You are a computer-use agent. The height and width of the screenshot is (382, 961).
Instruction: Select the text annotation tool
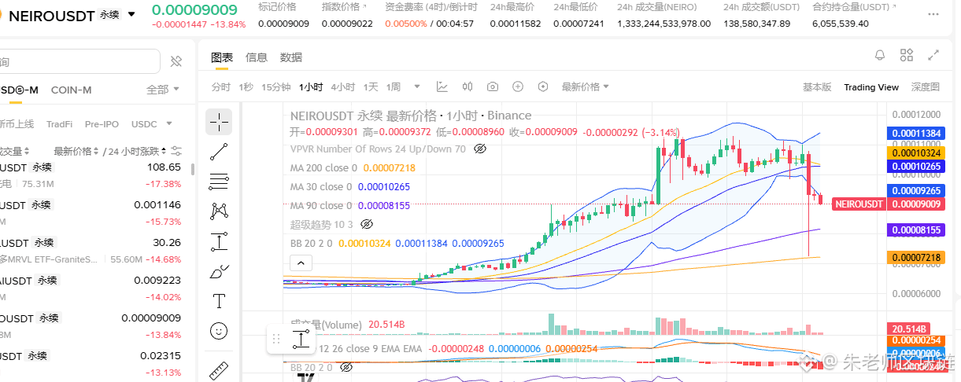coord(219,301)
